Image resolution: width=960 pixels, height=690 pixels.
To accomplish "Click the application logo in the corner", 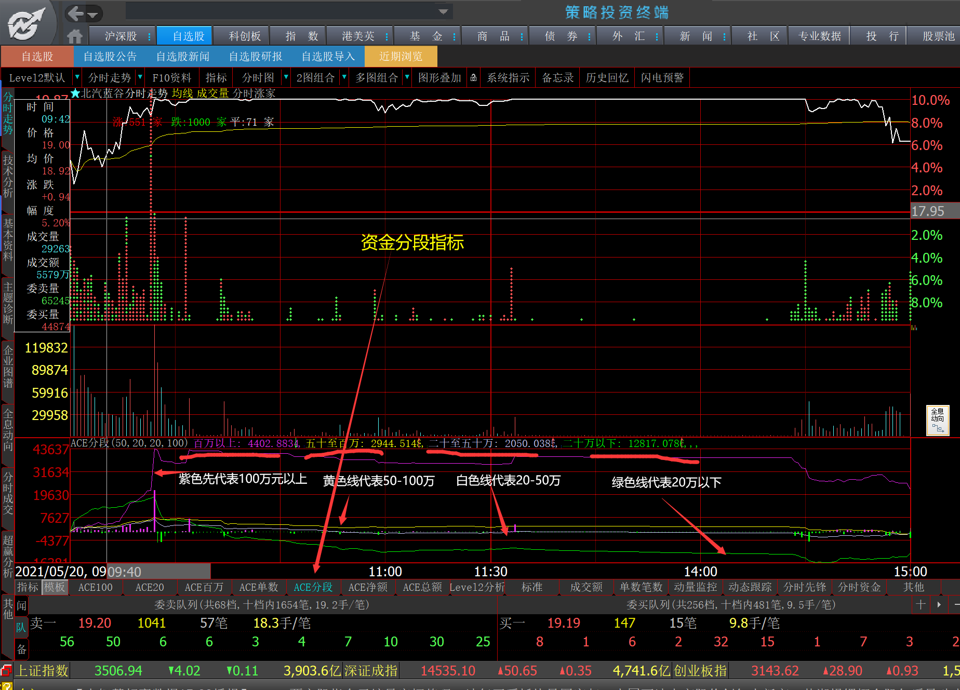I will (x=27, y=23).
